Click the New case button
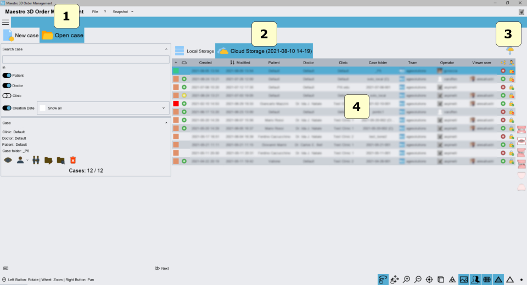 pyautogui.click(x=21, y=35)
